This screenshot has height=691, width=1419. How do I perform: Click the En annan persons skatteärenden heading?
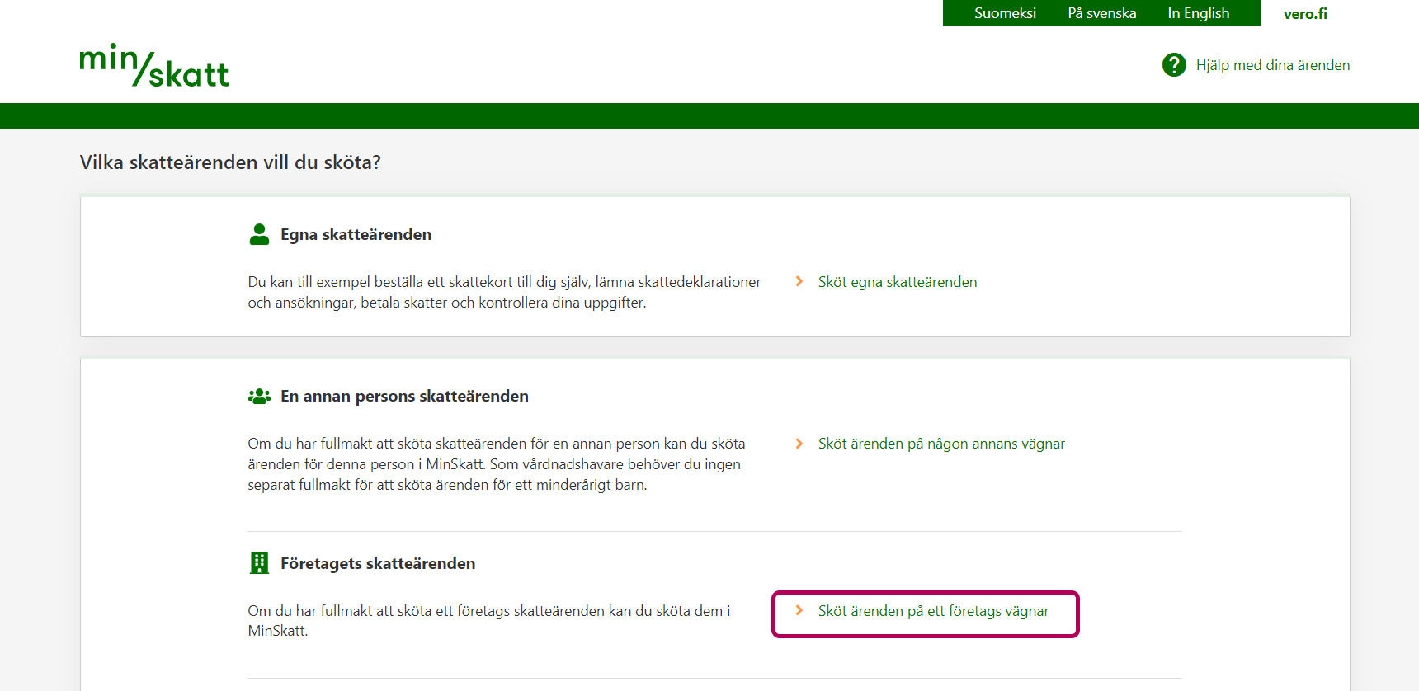pyautogui.click(x=404, y=397)
